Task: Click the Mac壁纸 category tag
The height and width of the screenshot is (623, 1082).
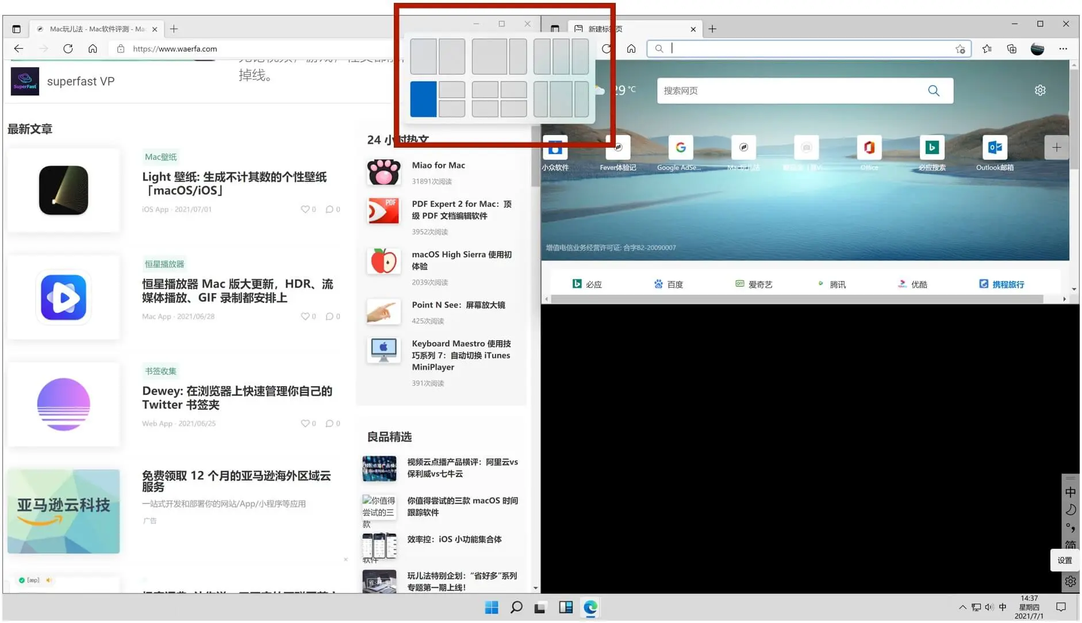Action: (161, 157)
